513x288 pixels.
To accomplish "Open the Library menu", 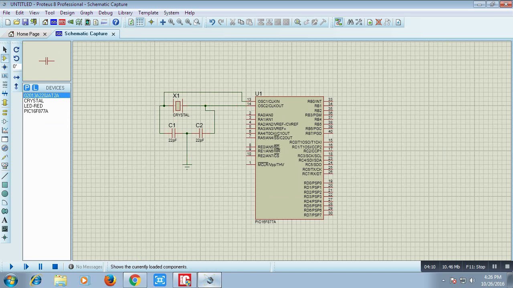I will [125, 13].
